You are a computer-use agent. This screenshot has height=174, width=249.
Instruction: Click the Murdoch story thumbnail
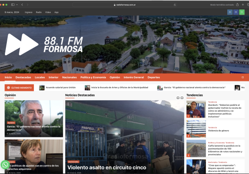pyautogui.click(x=196, y=109)
